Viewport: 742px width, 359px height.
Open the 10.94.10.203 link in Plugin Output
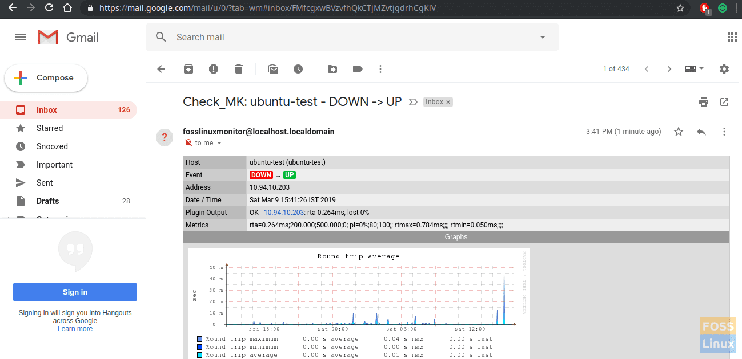tap(283, 213)
